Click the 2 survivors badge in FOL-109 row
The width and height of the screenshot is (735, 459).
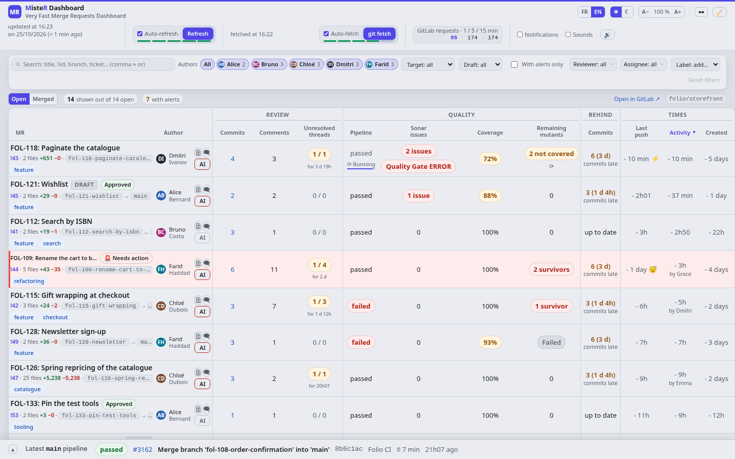(x=551, y=269)
